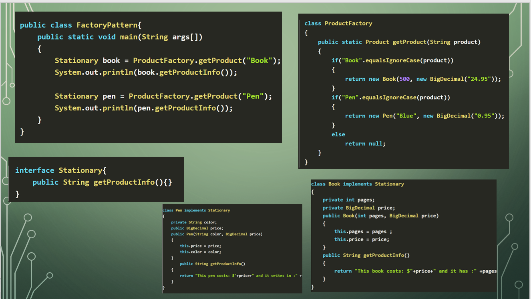Select the "public Book(int pages, BigDecimal price)" constructor
531x299 pixels.
pos(380,216)
